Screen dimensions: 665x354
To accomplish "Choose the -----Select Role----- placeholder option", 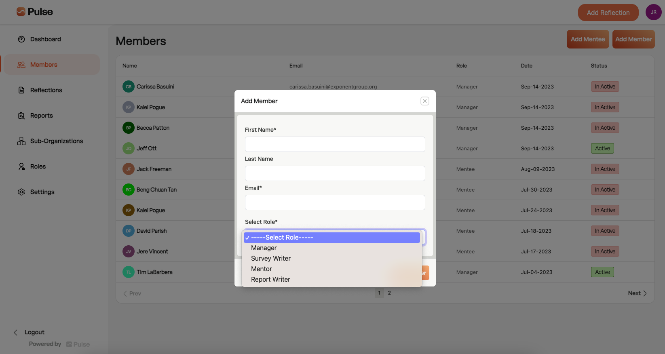I will tap(331, 238).
